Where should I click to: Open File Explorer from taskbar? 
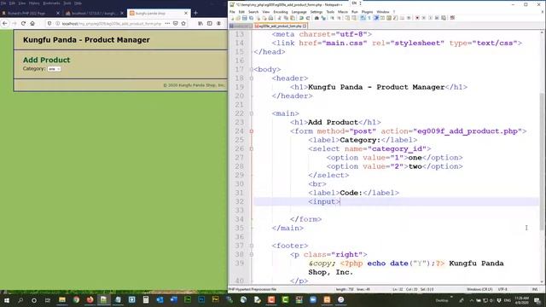pyautogui.click(x=62, y=300)
